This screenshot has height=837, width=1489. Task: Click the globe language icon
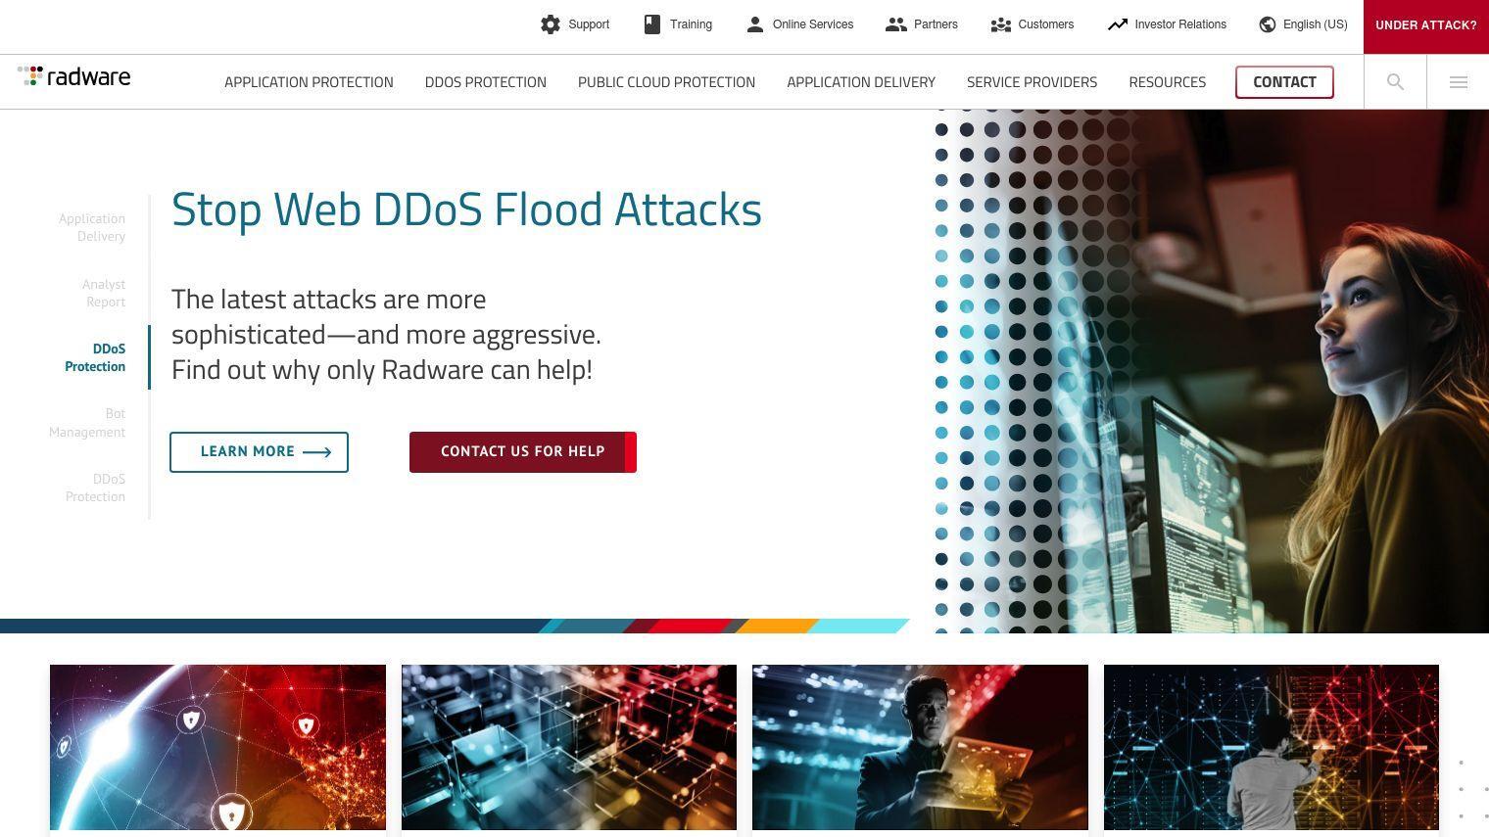click(1268, 24)
